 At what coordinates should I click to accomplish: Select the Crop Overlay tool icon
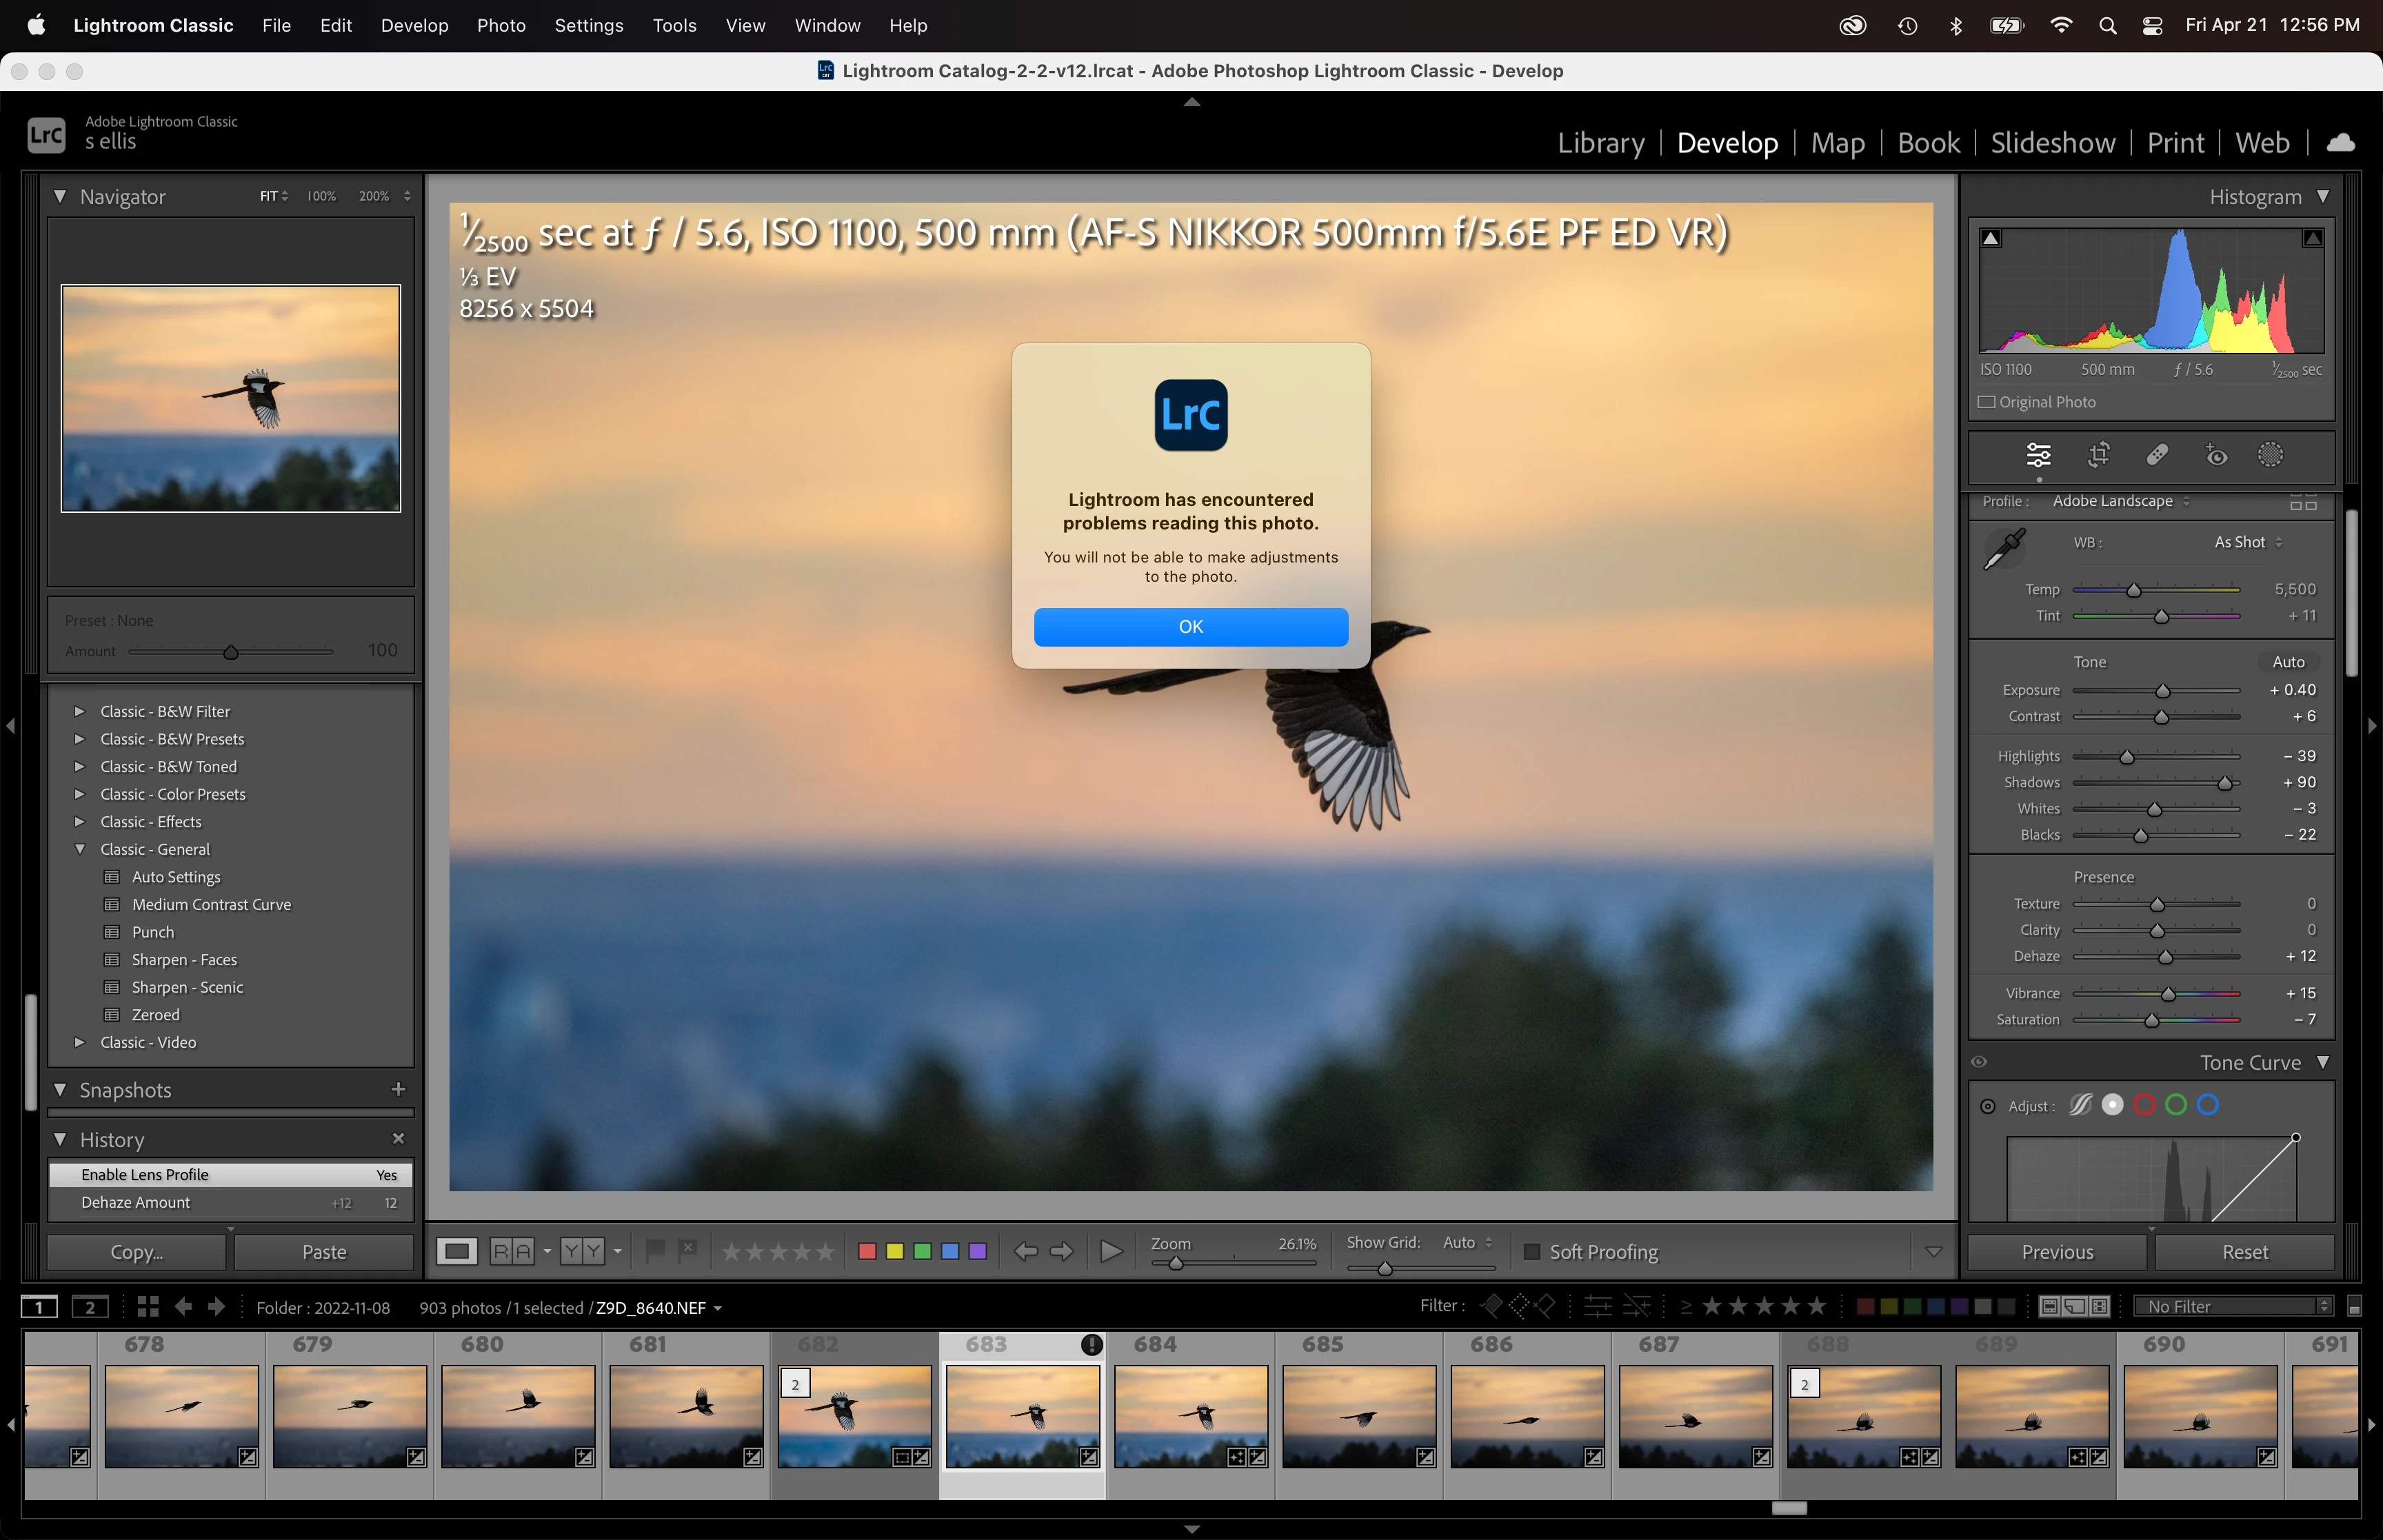click(2098, 456)
